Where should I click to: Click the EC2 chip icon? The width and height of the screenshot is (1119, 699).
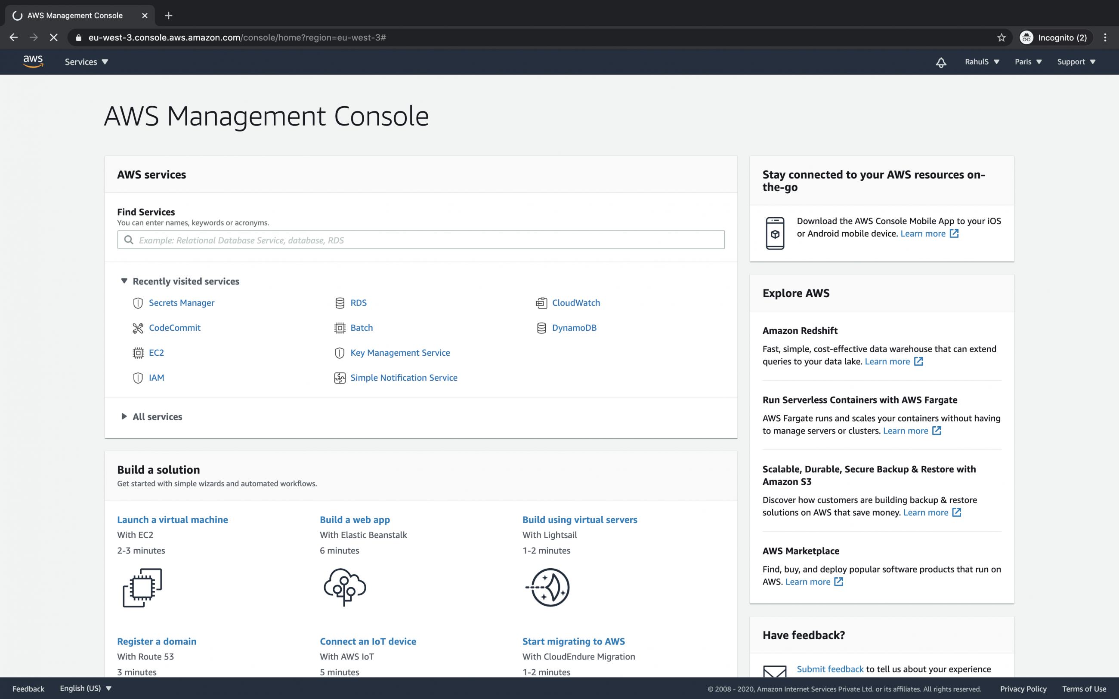(x=138, y=353)
